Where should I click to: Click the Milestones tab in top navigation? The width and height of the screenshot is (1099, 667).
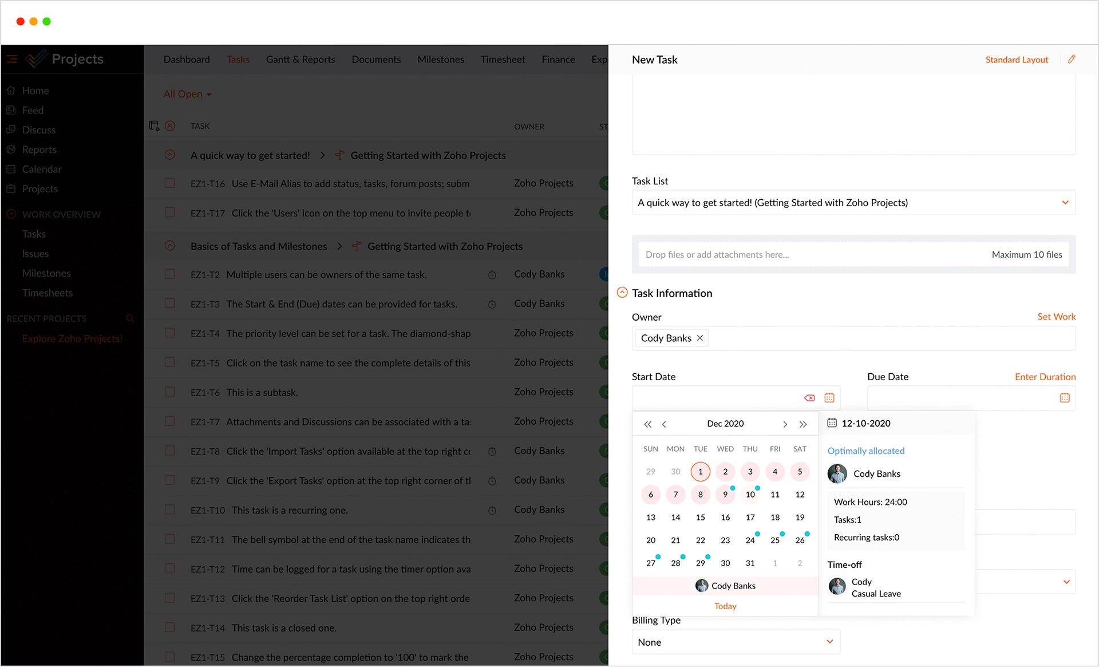[x=440, y=60]
